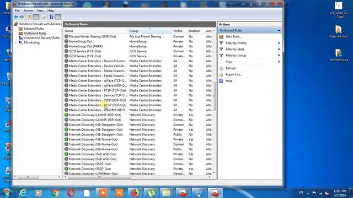This screenshot has width=353, height=198.
Task: Select the HomeGroup Out rule row
Action: click(138, 41)
